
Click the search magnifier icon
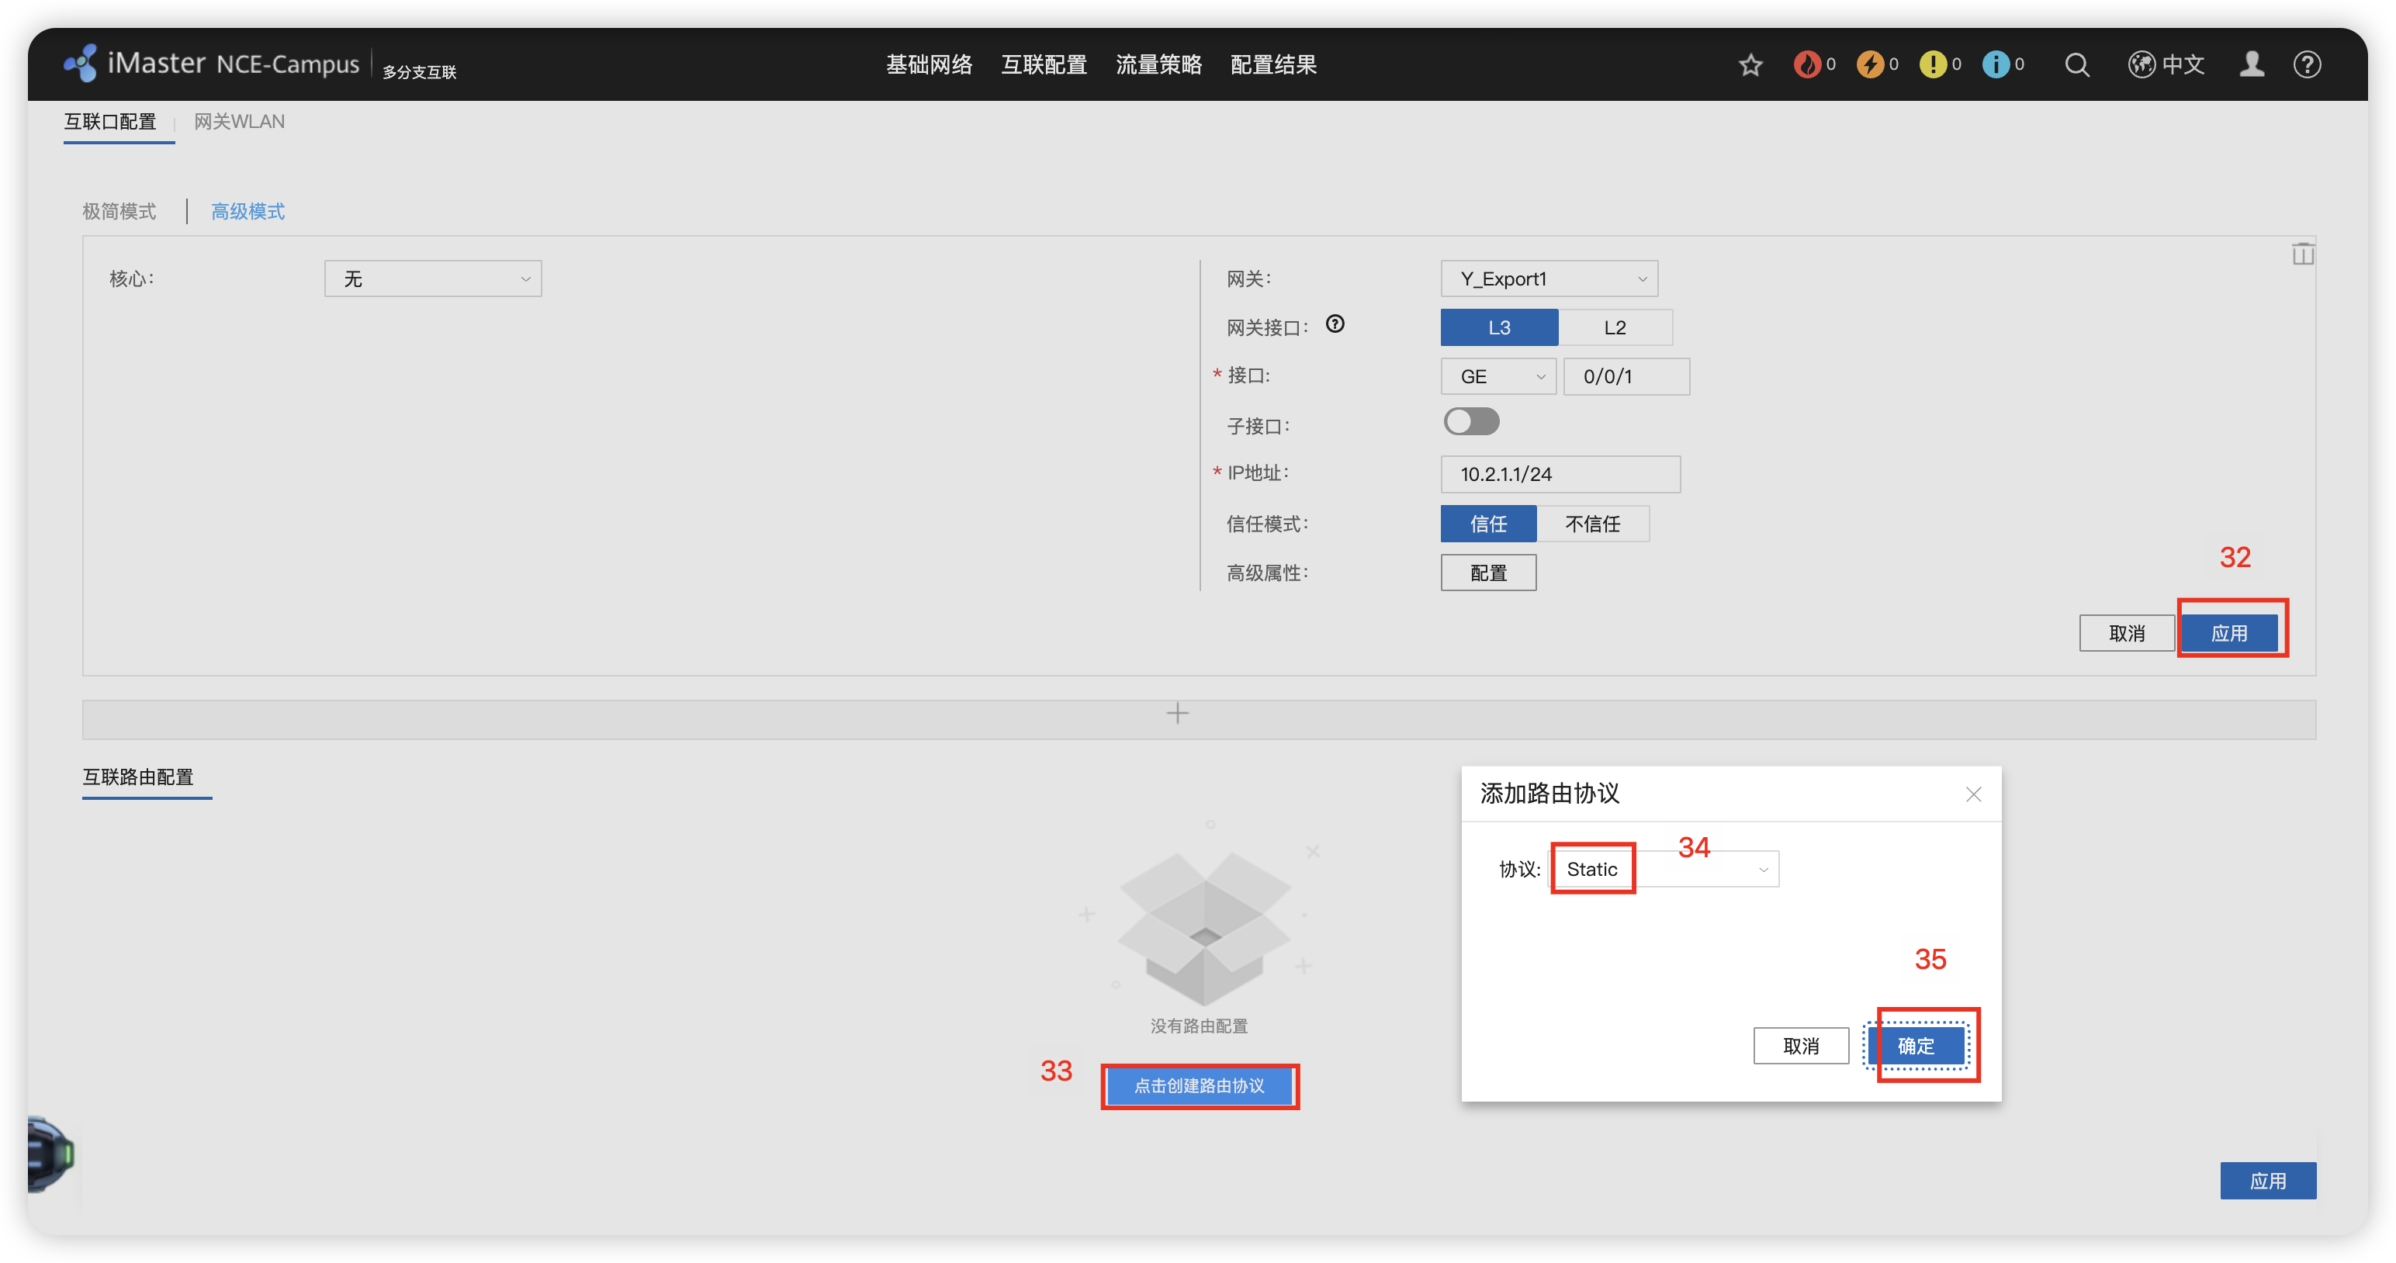pyautogui.click(x=2076, y=65)
